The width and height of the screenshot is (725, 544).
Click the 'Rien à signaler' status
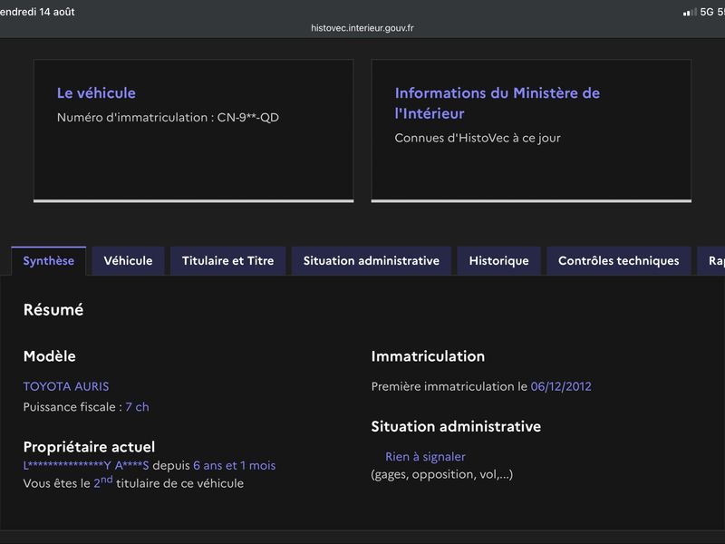coord(425,457)
